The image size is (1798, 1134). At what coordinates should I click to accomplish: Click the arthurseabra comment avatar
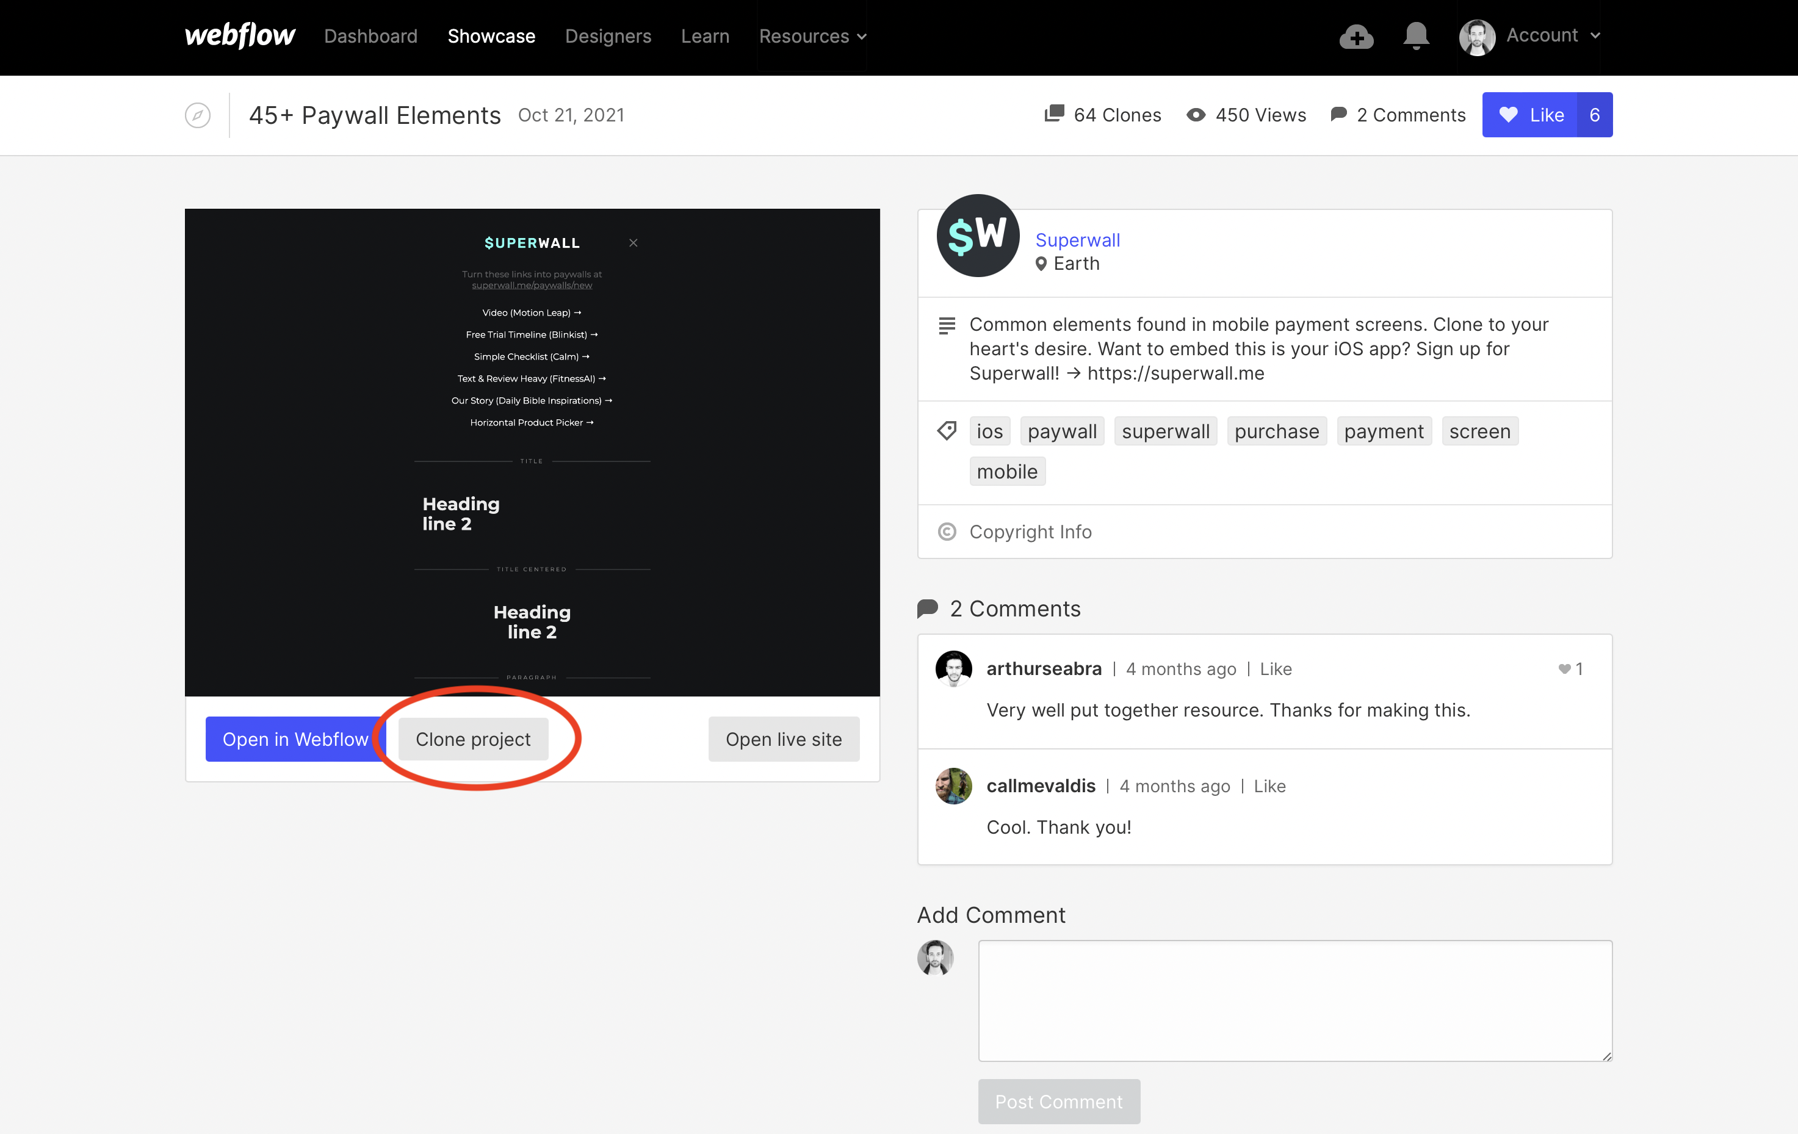[953, 668]
